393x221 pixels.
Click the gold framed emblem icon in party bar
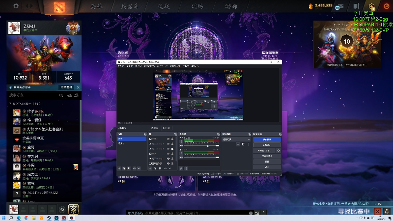click(x=73, y=209)
